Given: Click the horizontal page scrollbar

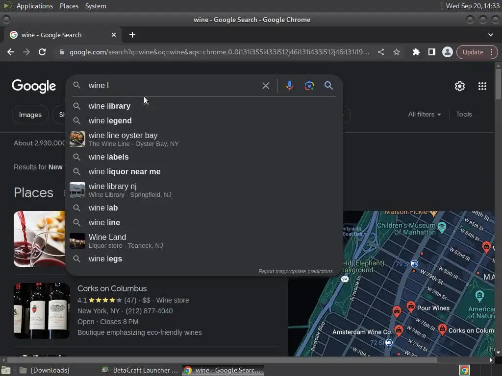Looking at the screenshot, I should tap(222, 360).
